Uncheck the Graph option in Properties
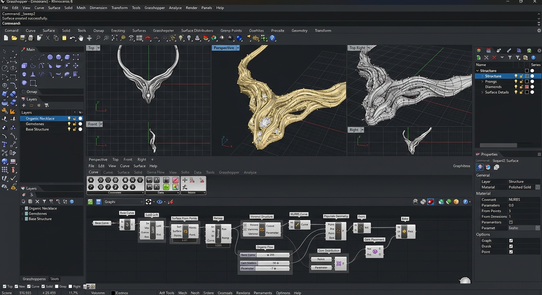This screenshot has height=295, width=542. (x=512, y=240)
